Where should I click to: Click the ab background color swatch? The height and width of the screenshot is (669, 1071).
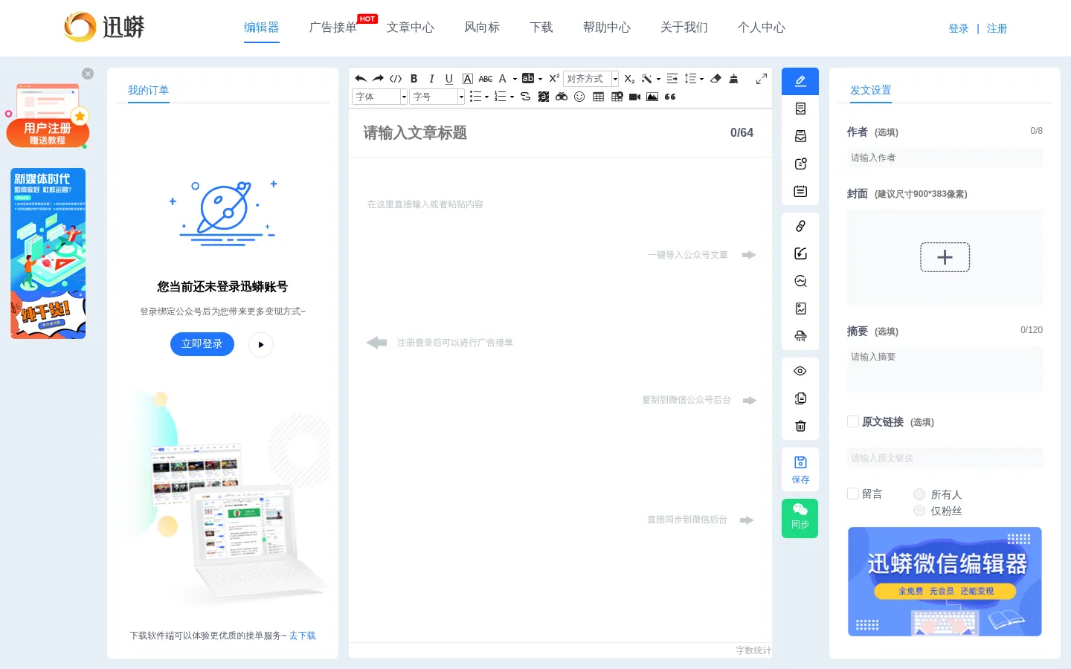[528, 79]
